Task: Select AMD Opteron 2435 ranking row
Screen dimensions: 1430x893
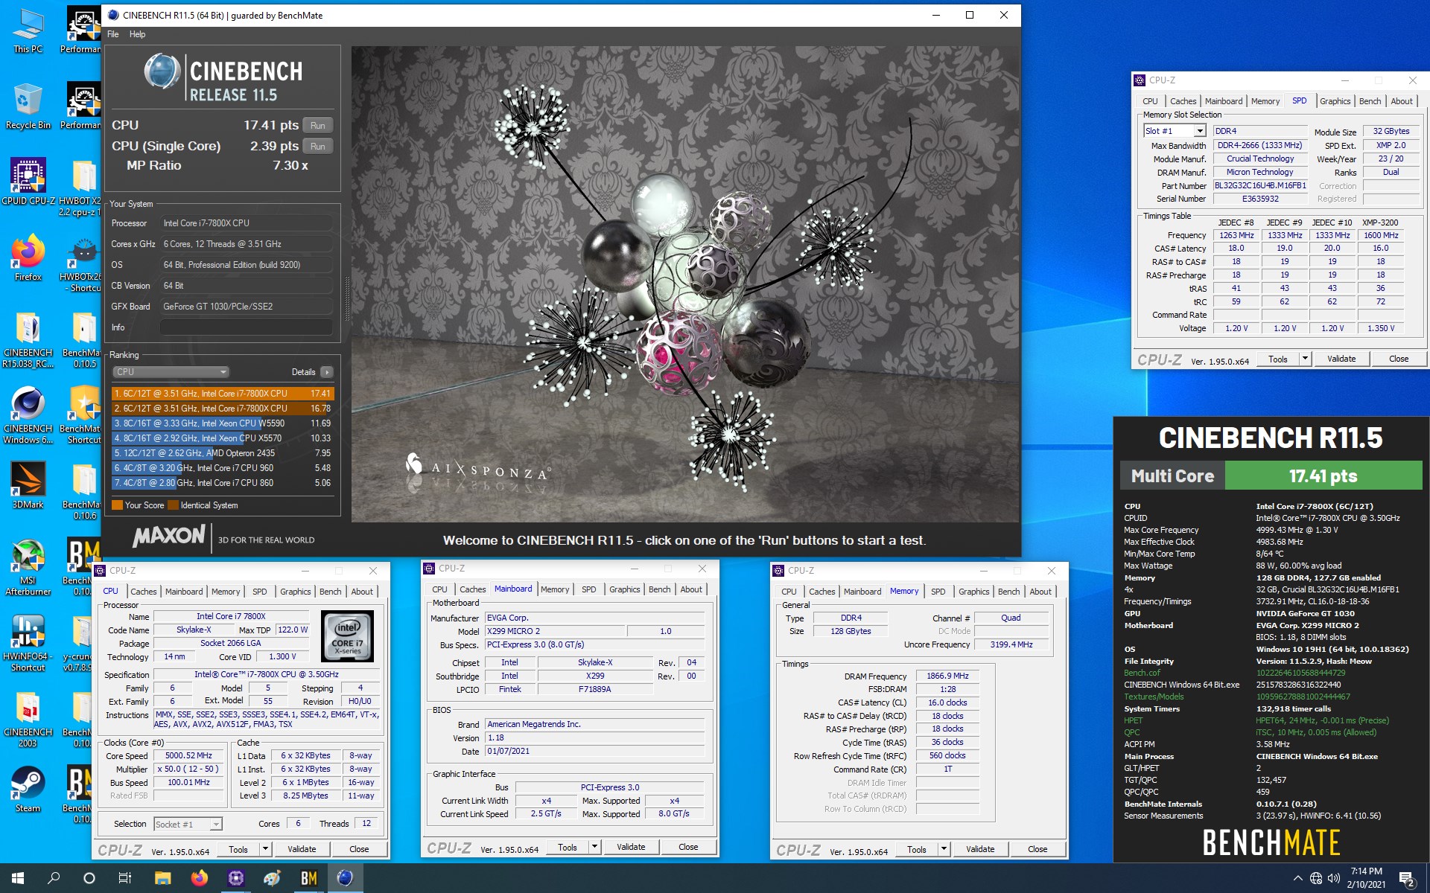Action: [x=223, y=453]
